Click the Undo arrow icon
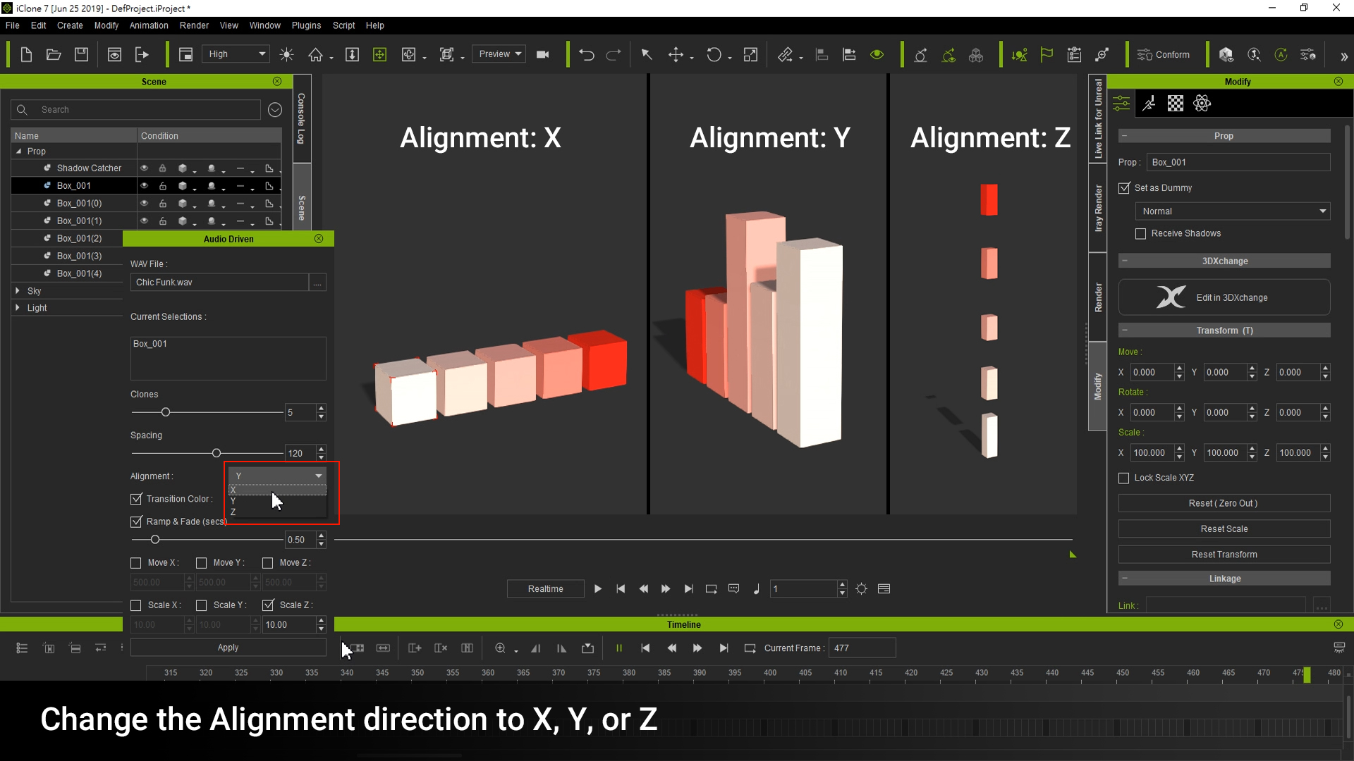Screen dimensions: 1354x761 click(x=586, y=54)
